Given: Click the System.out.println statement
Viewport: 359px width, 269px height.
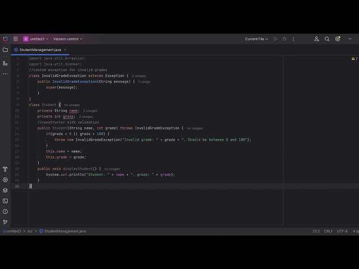Looking at the screenshot, I should [111, 175].
